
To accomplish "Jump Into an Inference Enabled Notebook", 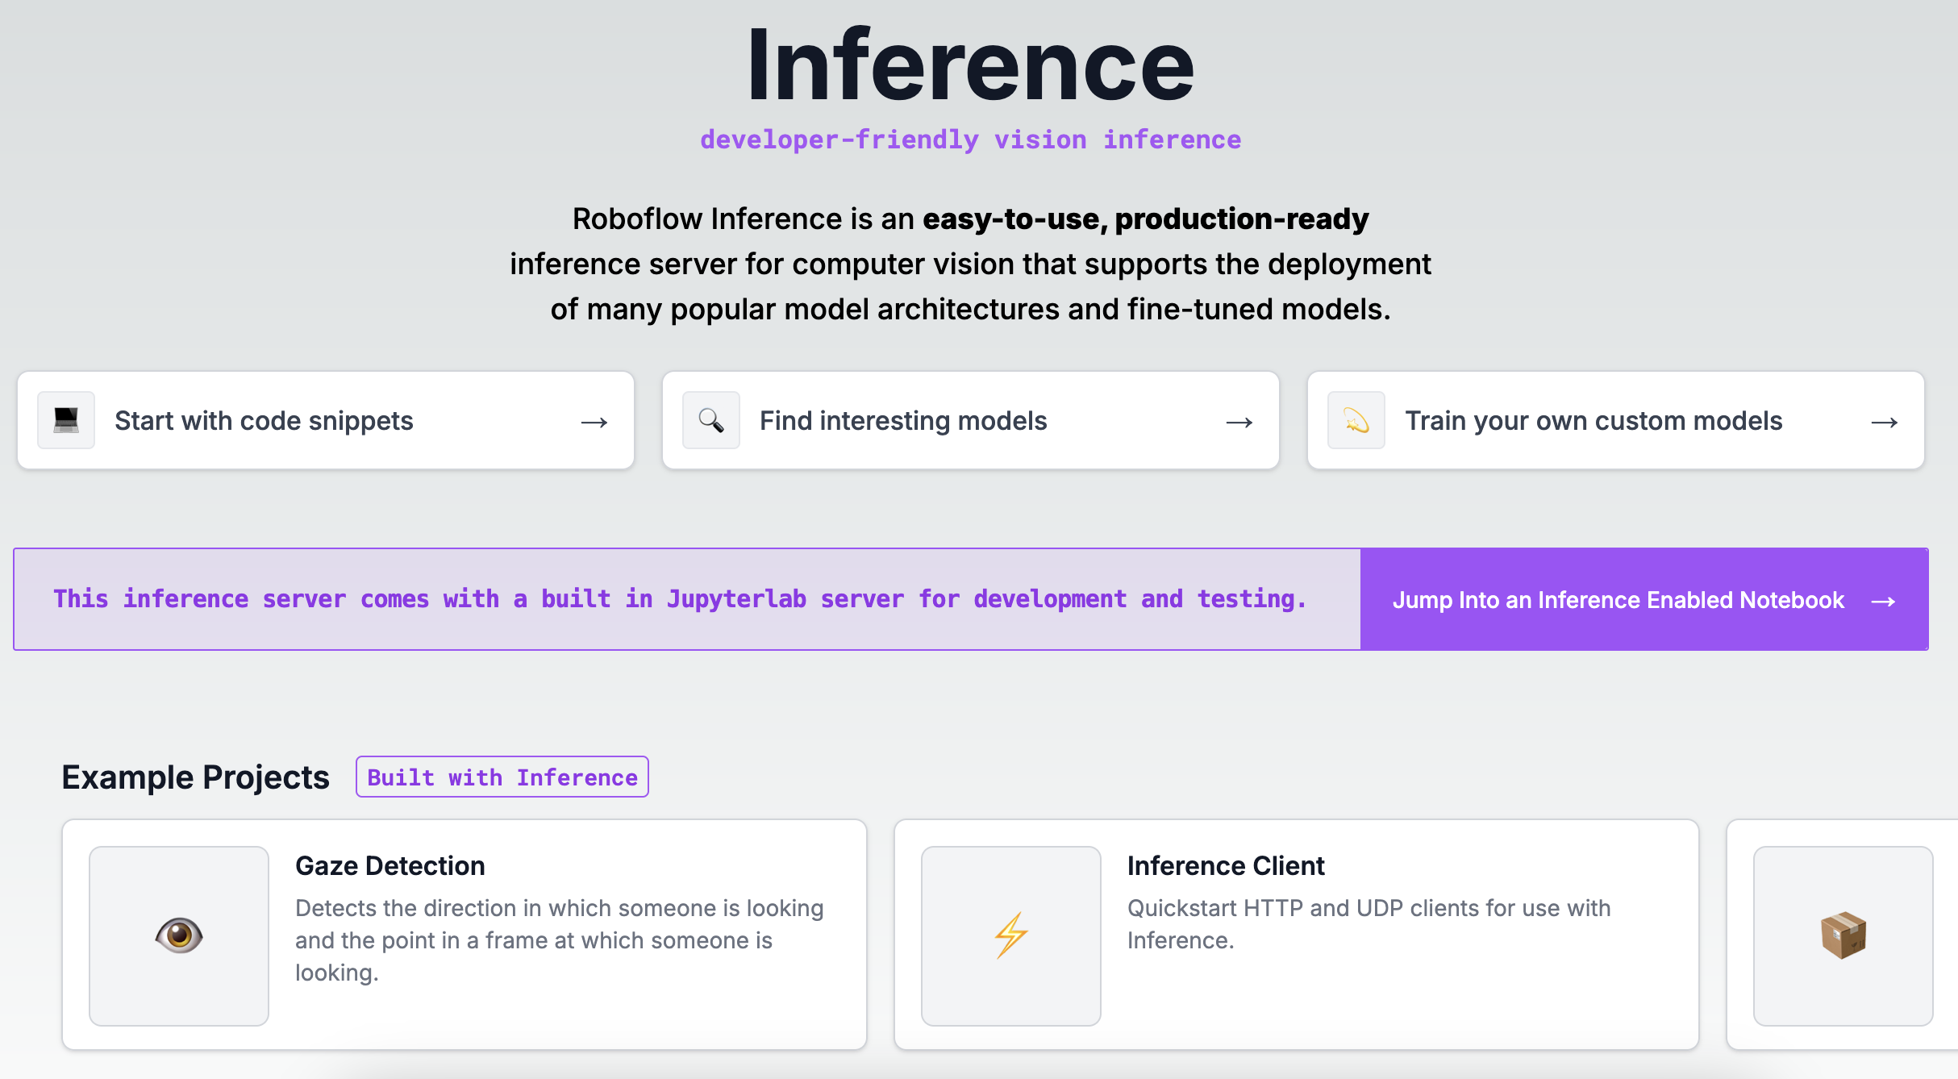I will [1618, 600].
